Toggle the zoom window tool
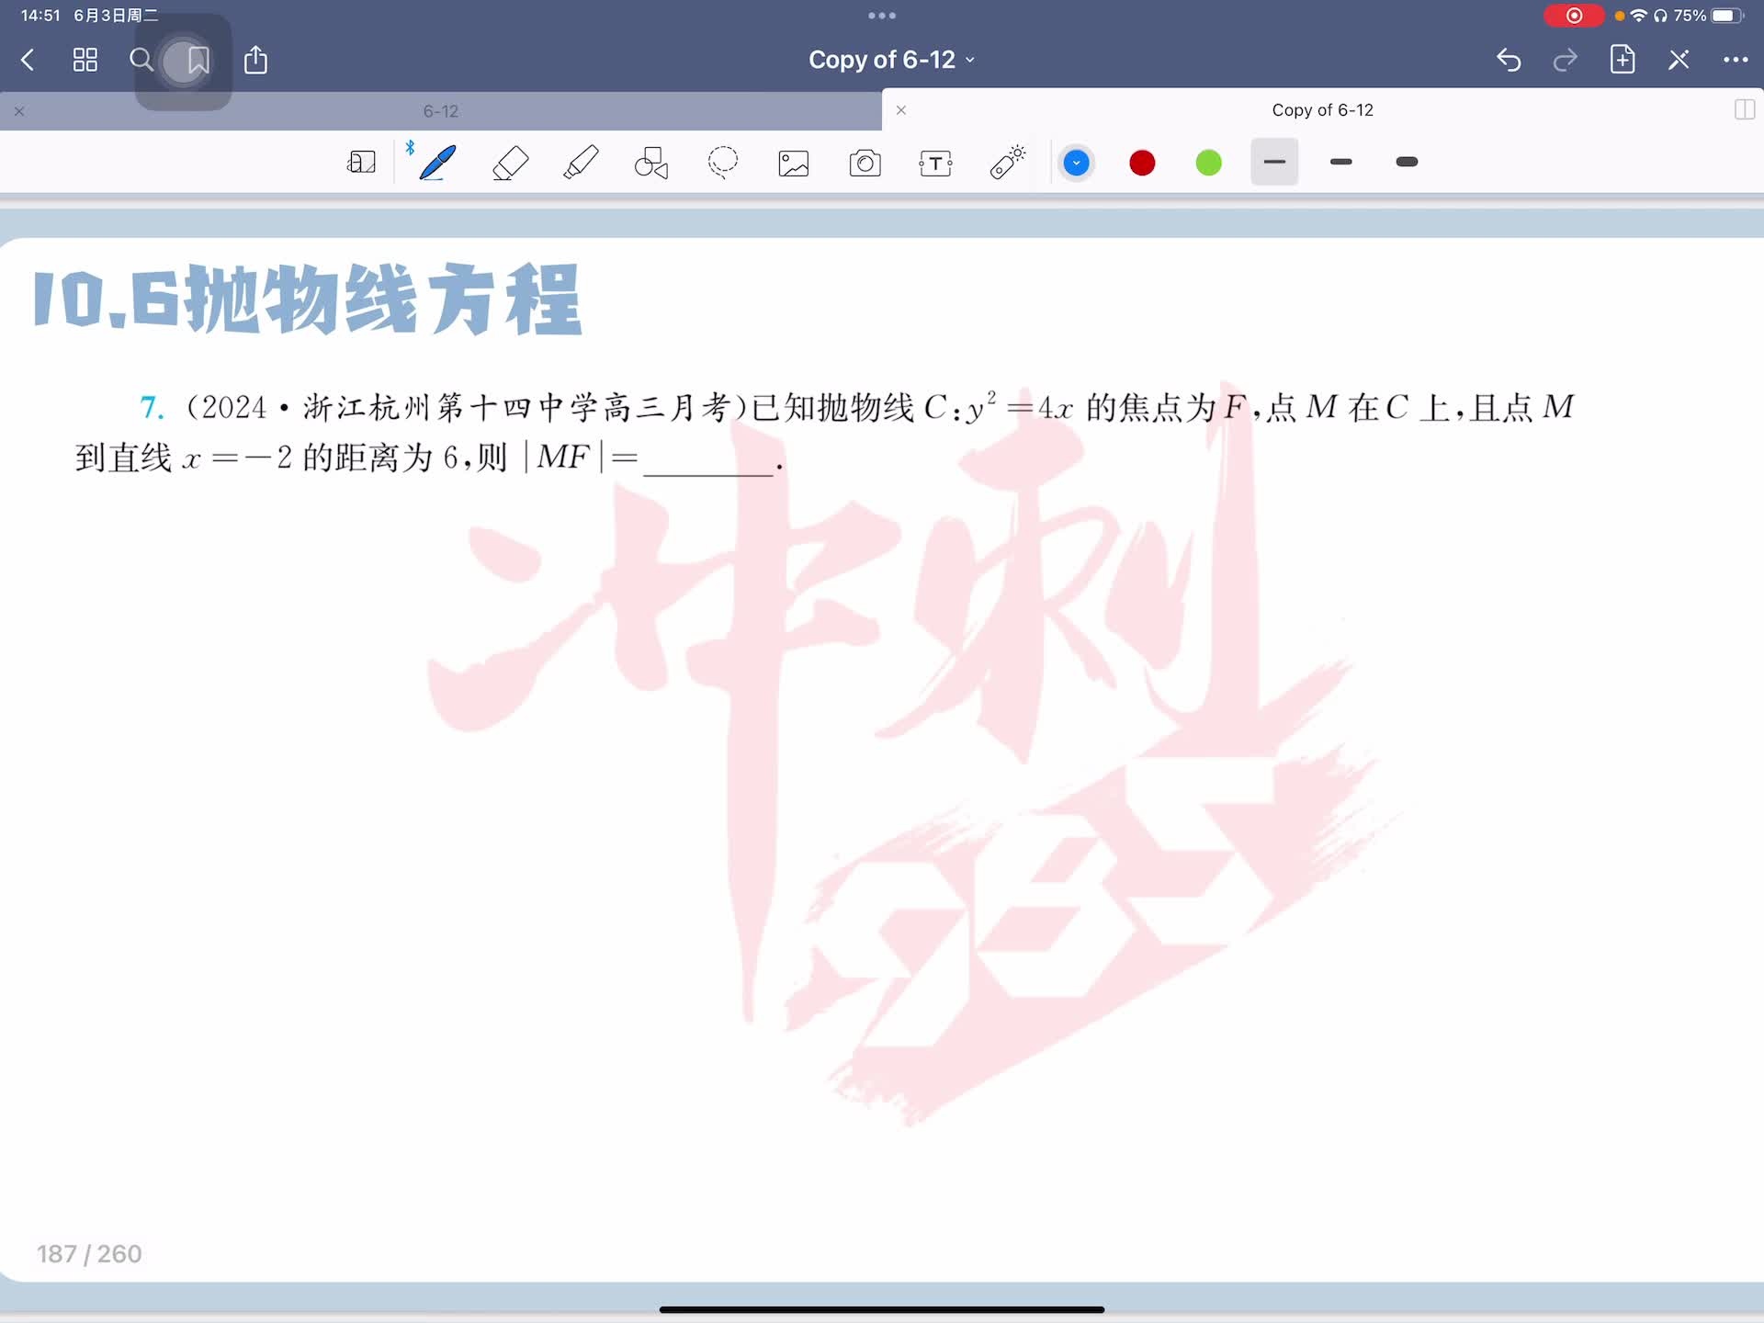The width and height of the screenshot is (1764, 1323). (361, 163)
